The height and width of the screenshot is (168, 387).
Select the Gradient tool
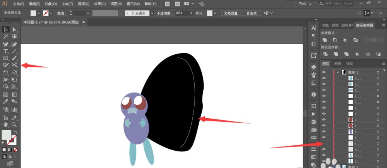(14, 94)
